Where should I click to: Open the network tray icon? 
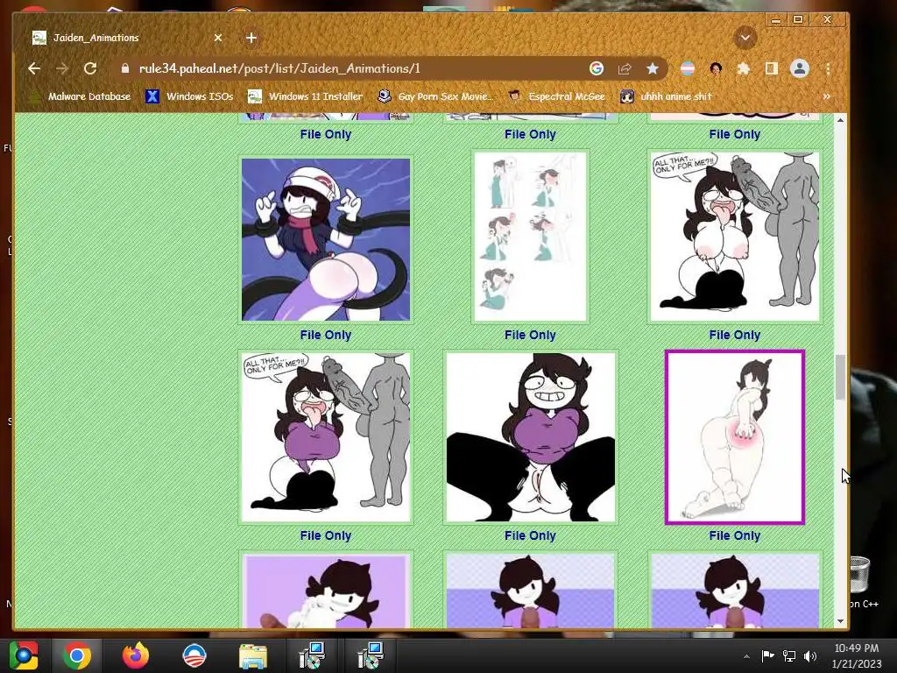[789, 655]
